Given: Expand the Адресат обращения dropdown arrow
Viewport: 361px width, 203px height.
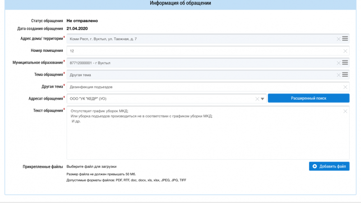Looking at the screenshot, I should [263, 99].
